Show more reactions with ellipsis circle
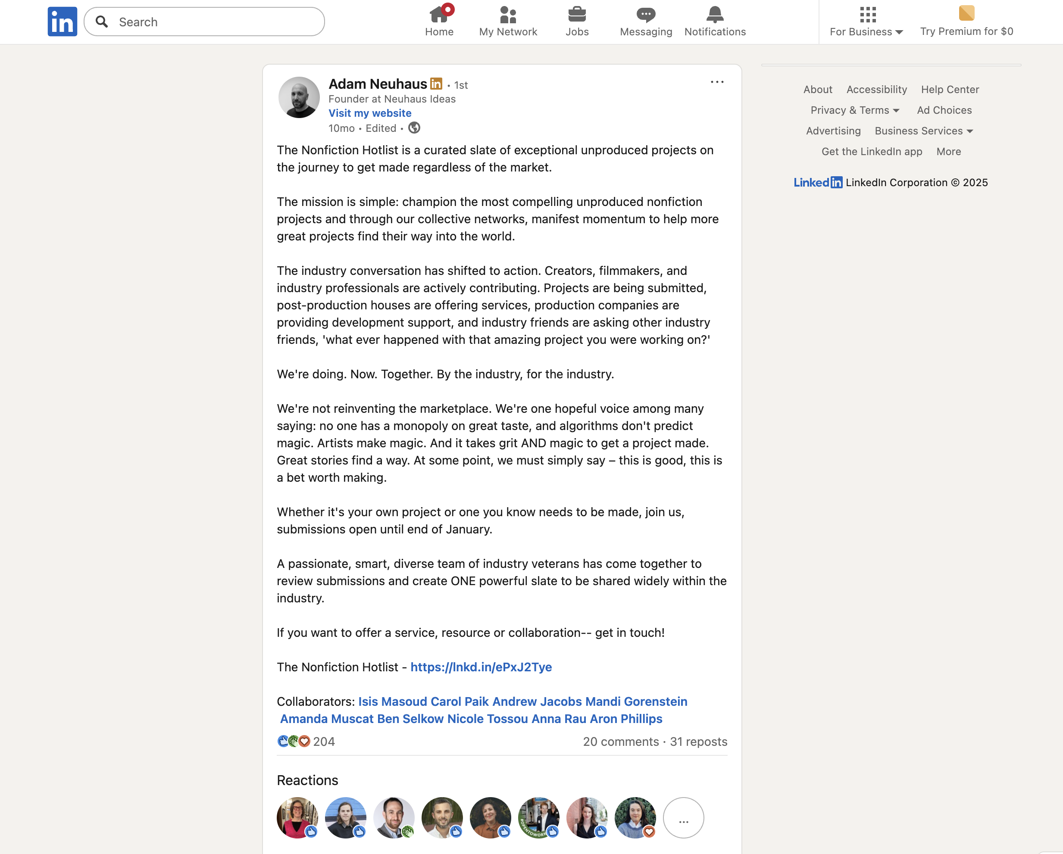Image resolution: width=1063 pixels, height=854 pixels. point(683,817)
